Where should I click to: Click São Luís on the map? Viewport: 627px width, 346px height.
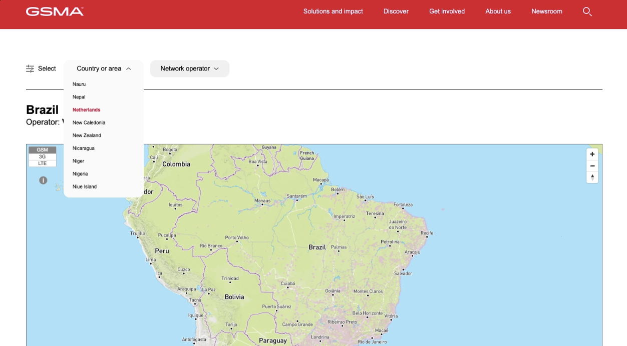[365, 196]
